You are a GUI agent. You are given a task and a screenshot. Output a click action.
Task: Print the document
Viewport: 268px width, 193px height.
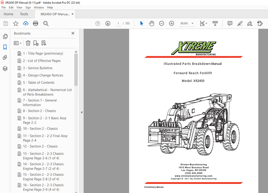[35, 23]
